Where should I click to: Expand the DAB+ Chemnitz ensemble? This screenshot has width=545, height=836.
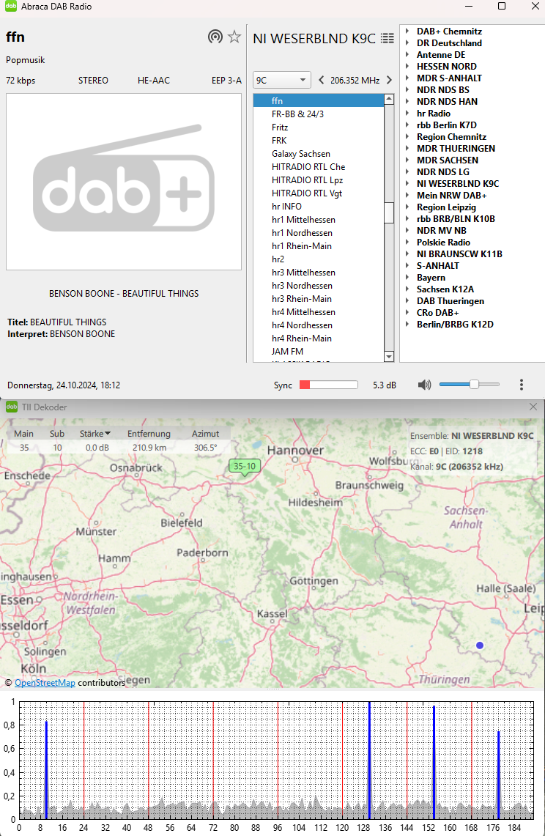(x=407, y=32)
